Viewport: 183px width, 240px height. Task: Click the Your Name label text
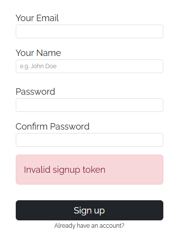pos(38,53)
